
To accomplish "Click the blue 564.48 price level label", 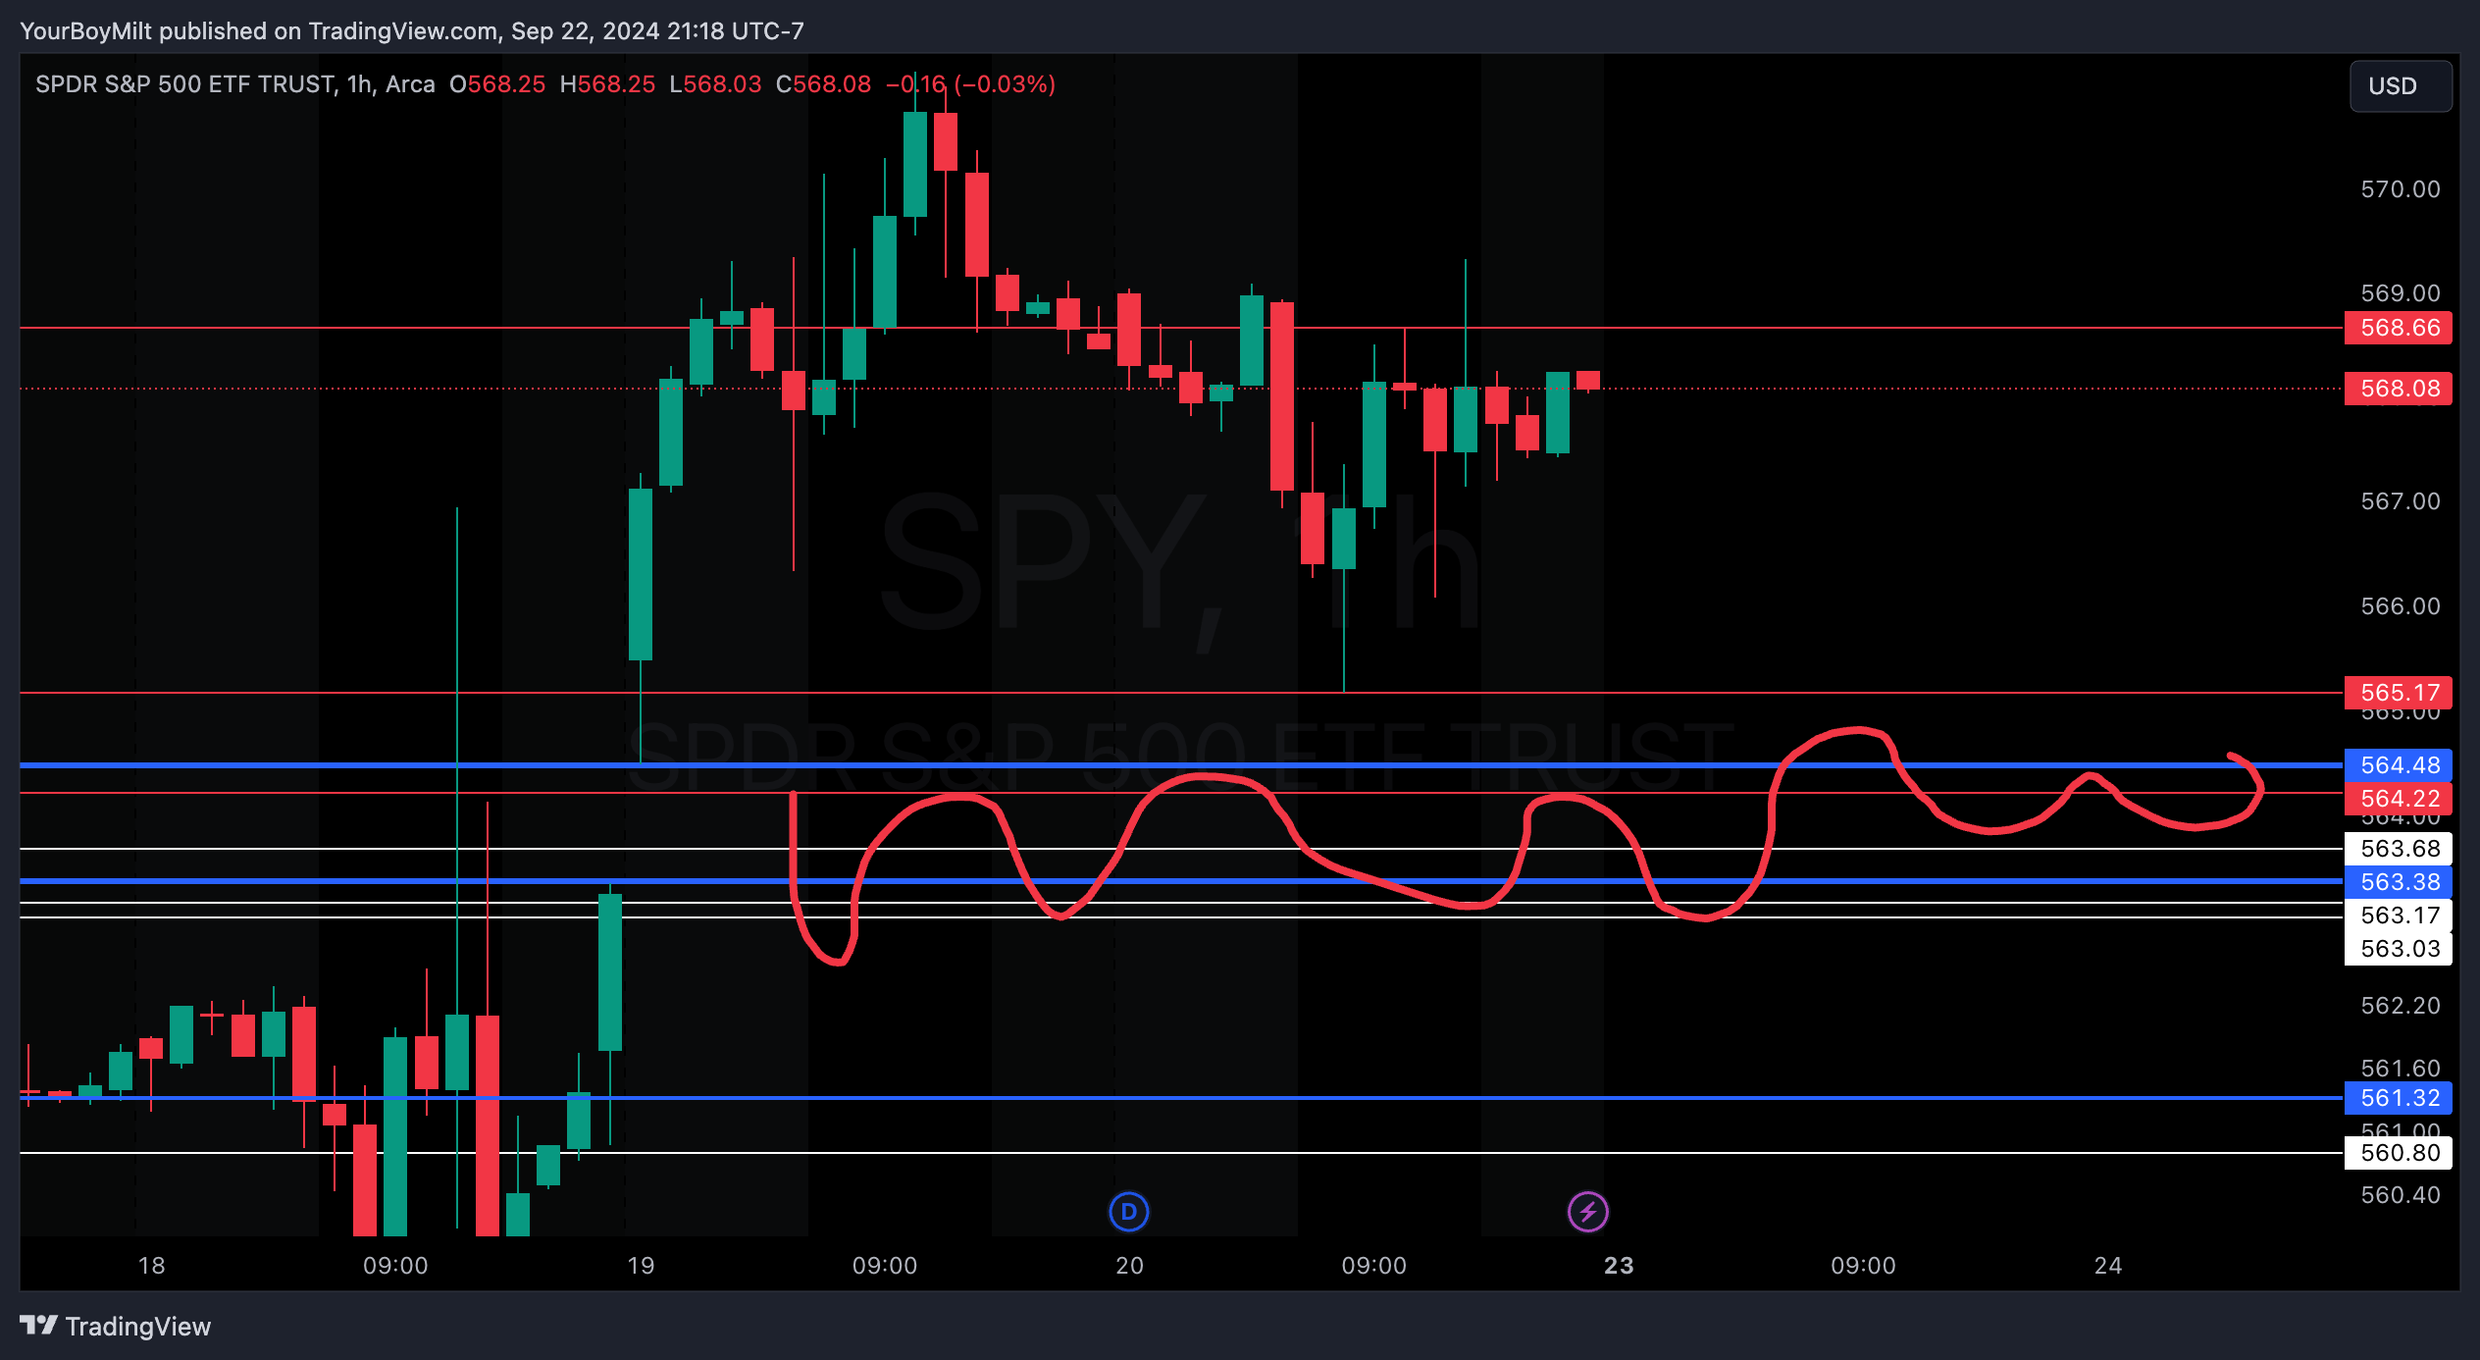I will click(2398, 764).
